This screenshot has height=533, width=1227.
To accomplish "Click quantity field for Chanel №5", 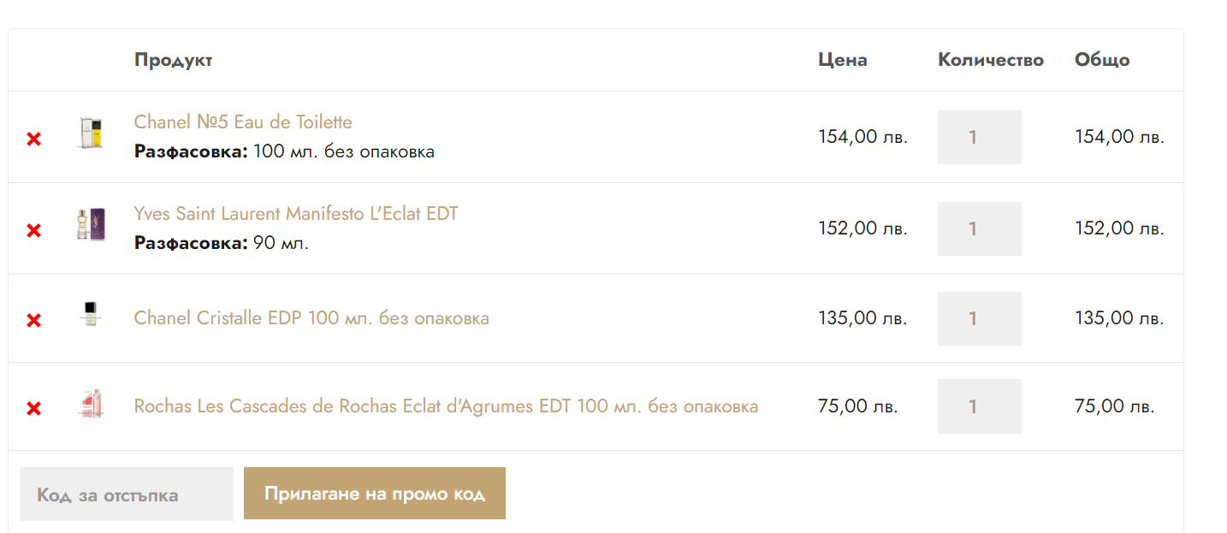I will pyautogui.click(x=979, y=137).
